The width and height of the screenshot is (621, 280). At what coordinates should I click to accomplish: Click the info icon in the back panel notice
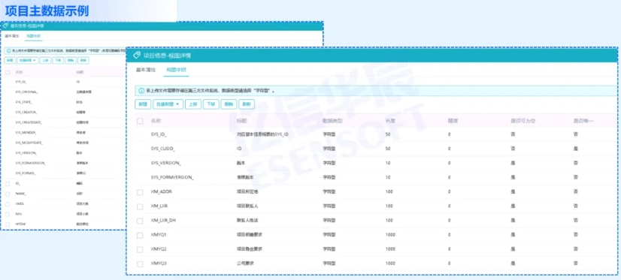9,51
